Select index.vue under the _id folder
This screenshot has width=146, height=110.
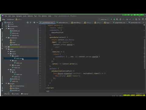18,75
